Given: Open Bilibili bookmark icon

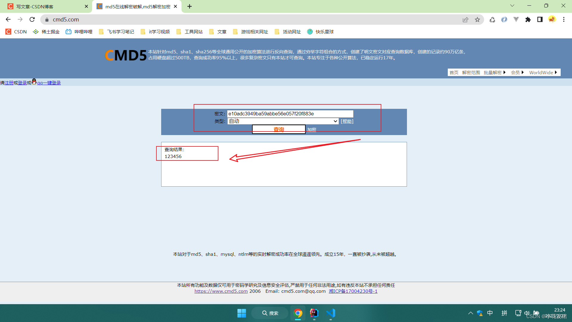Looking at the screenshot, I should (69, 32).
